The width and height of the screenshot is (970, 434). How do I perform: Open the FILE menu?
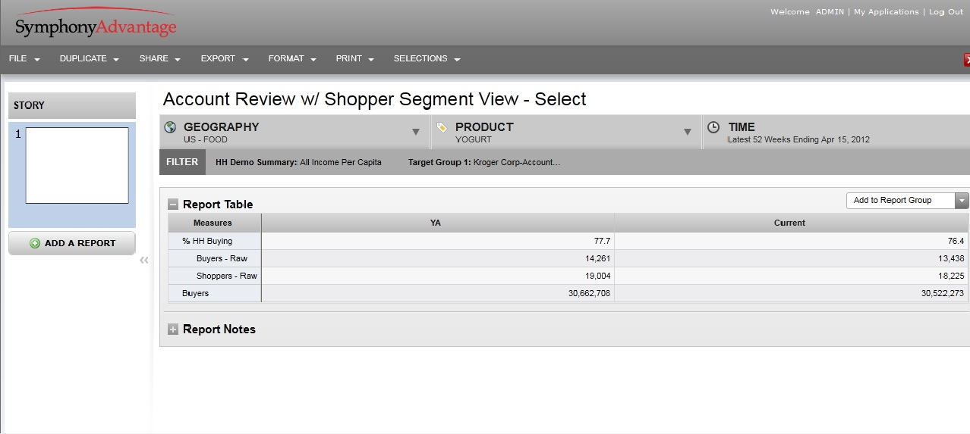[24, 59]
